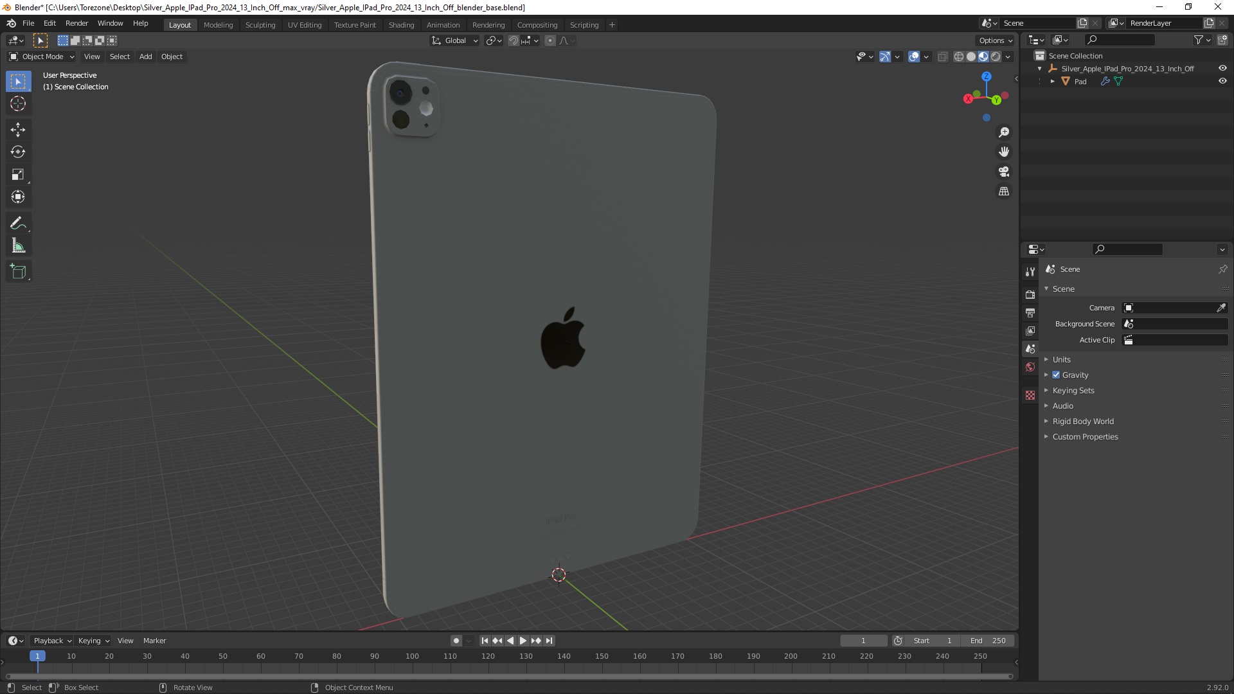This screenshot has width=1234, height=694.
Task: Toggle X-ray display mode
Action: (942, 57)
